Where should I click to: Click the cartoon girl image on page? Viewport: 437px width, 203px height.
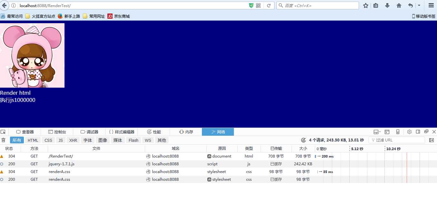point(32,55)
